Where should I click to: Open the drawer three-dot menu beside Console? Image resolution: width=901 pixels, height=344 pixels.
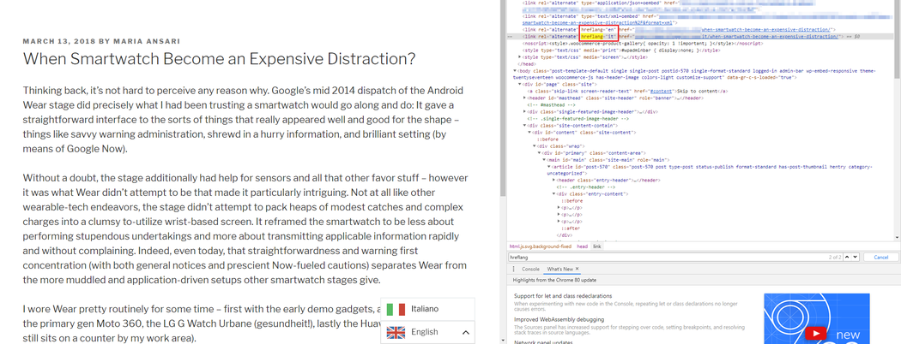[514, 269]
